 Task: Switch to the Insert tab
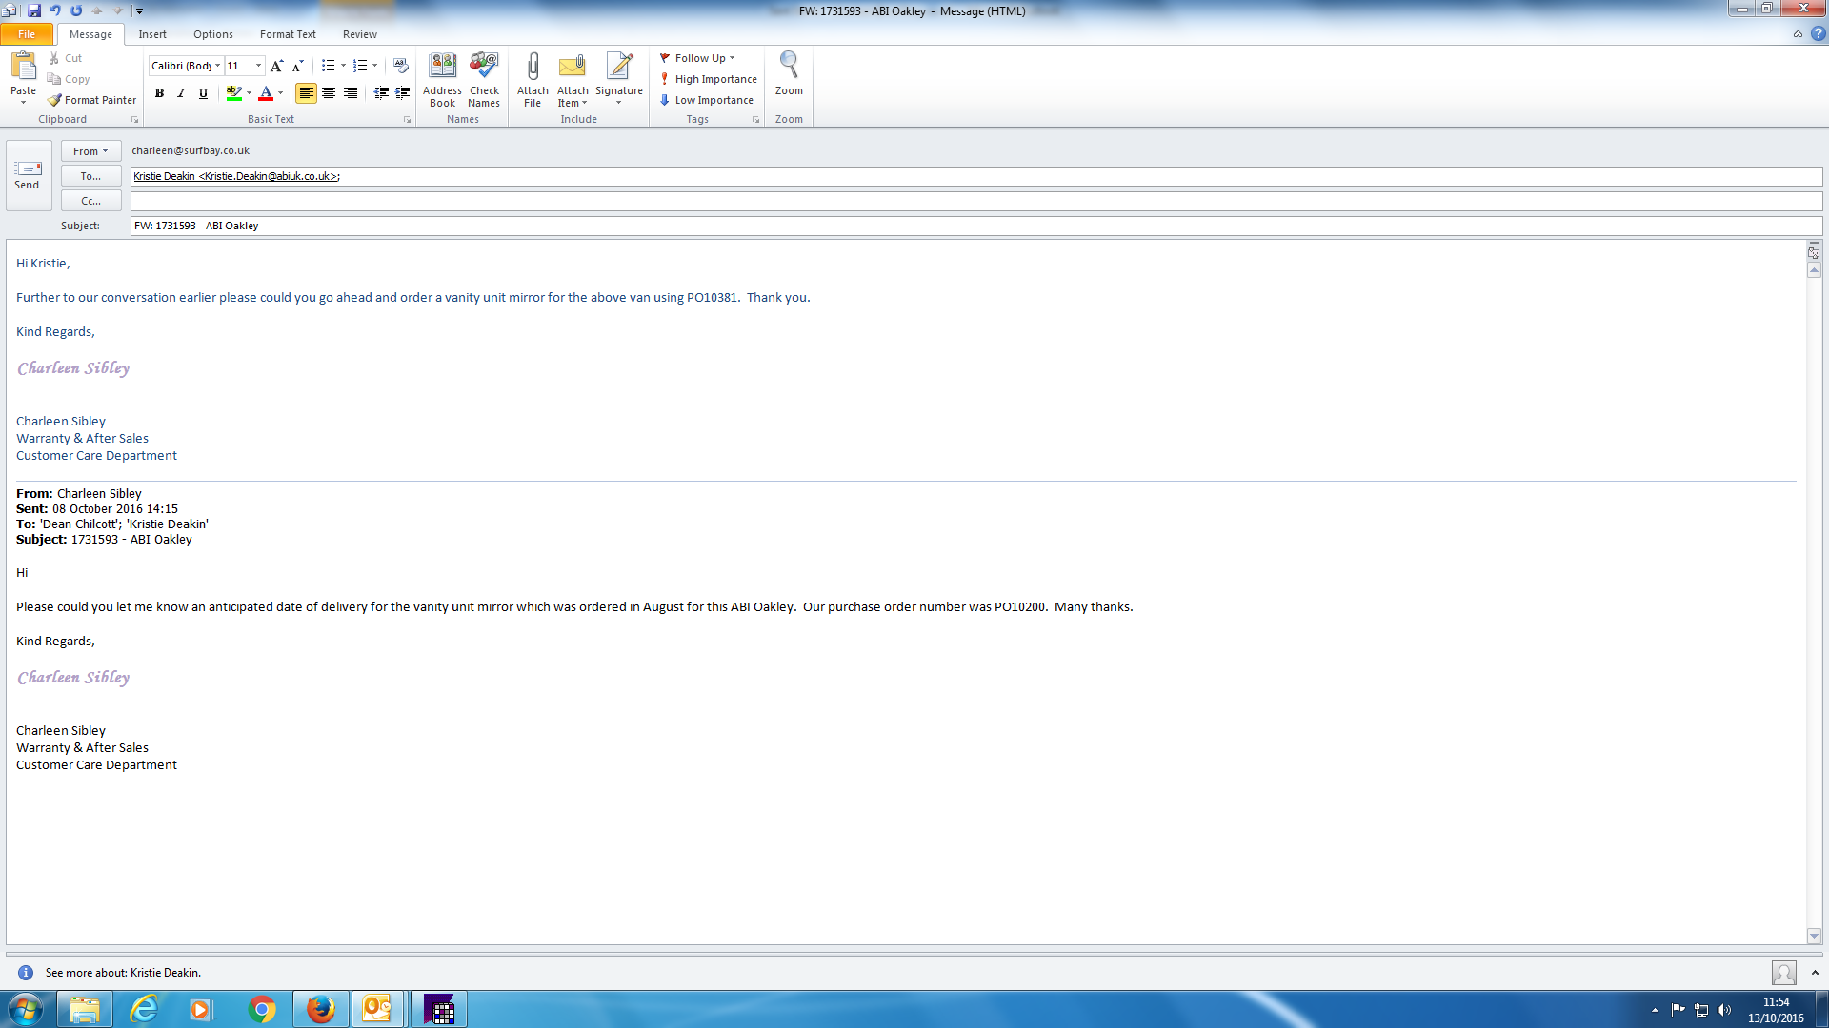[152, 34]
